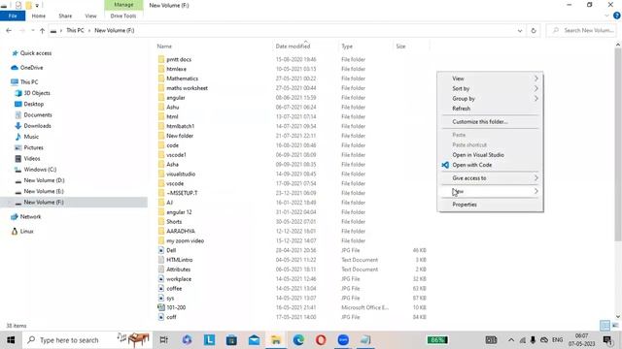
Task: Refresh the folder using address bar refresh
Action: coord(534,30)
